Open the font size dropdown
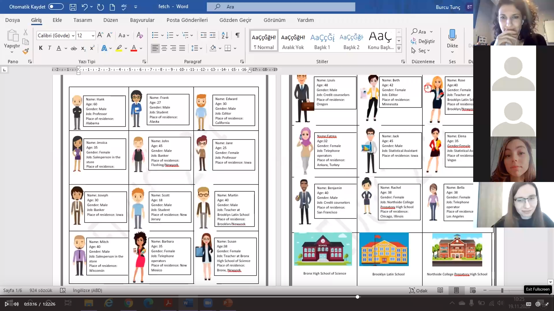Screen dimensions: 554x311 pyautogui.click(x=93, y=35)
